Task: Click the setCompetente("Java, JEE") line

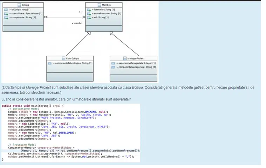Action: 34,136
